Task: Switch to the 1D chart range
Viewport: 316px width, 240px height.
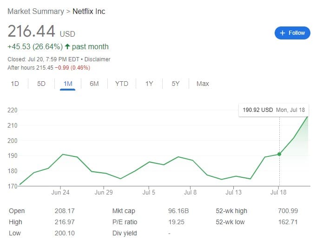Action: pyautogui.click(x=15, y=84)
